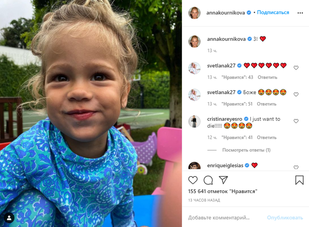Click annakournikova's header avatar
The height and width of the screenshot is (227, 309).
coord(194,13)
